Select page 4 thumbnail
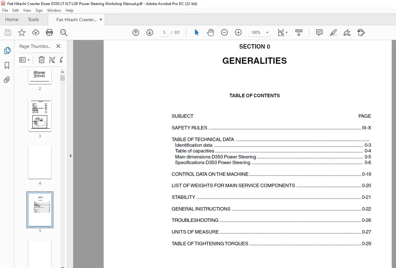Viewport: 396px width, 268px height. (40, 163)
